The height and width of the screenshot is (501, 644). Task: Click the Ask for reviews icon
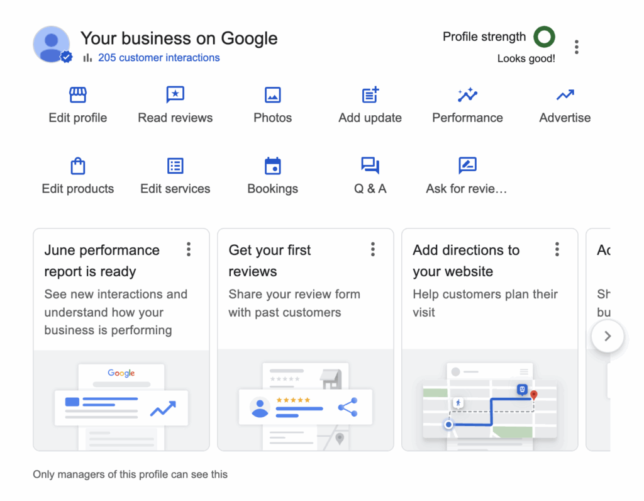467,166
